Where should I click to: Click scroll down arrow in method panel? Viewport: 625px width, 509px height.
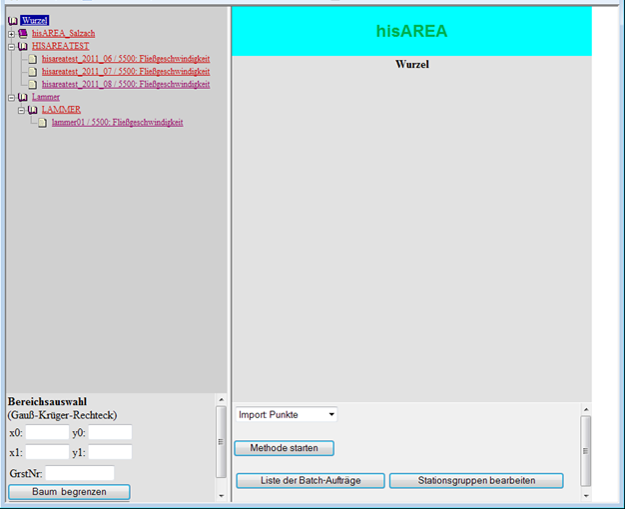click(586, 496)
